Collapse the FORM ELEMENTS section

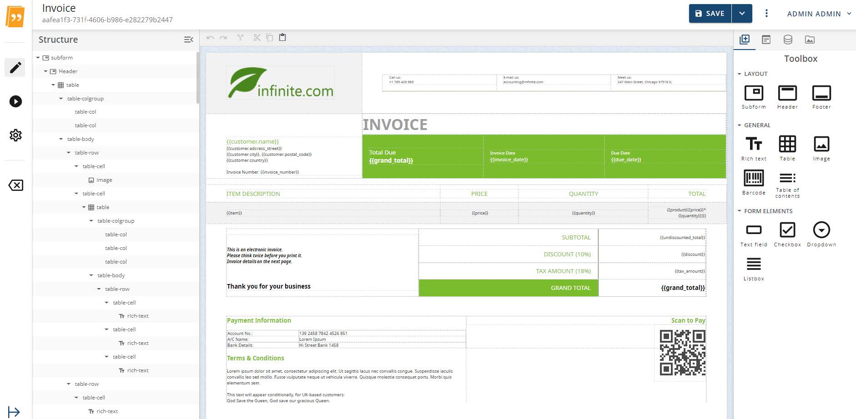(740, 211)
